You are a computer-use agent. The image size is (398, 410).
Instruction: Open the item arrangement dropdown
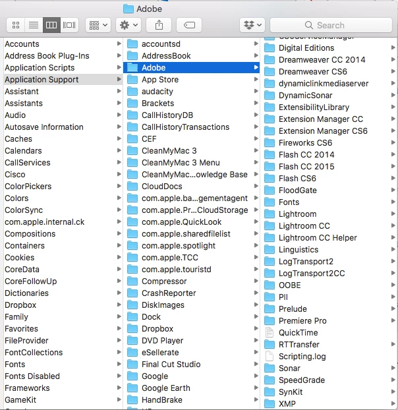98,25
